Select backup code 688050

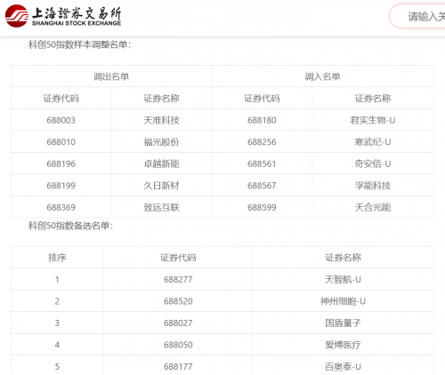(178, 345)
